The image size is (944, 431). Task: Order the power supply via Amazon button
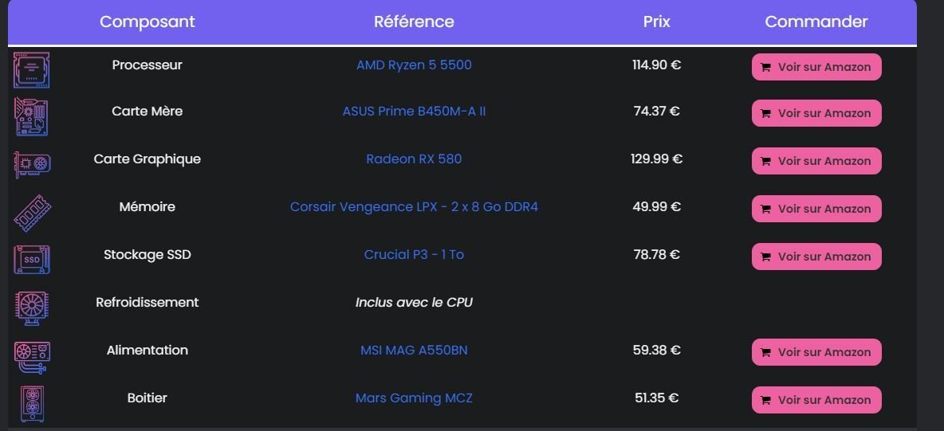pos(816,352)
